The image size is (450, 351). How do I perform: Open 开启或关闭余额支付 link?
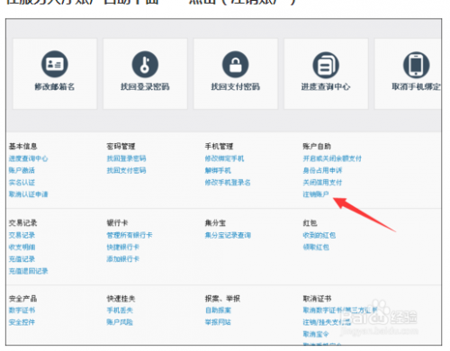tap(332, 158)
